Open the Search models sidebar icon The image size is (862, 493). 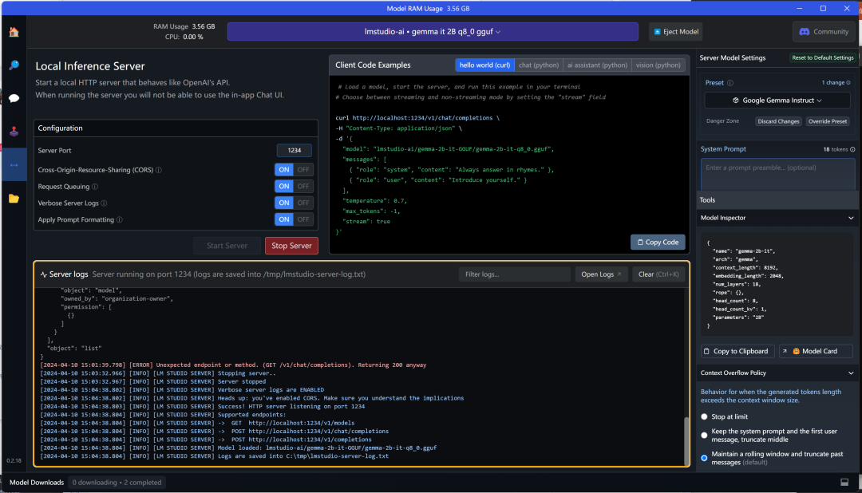click(x=14, y=65)
